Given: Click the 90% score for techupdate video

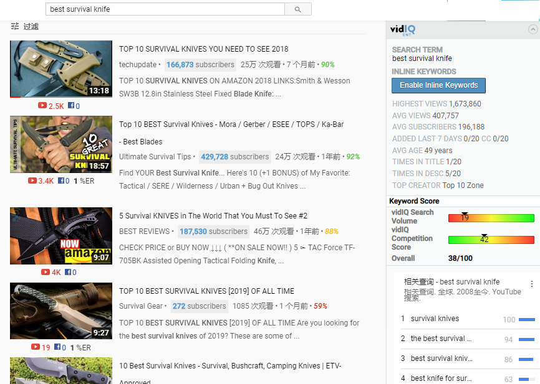Looking at the screenshot, I should click(x=328, y=65).
